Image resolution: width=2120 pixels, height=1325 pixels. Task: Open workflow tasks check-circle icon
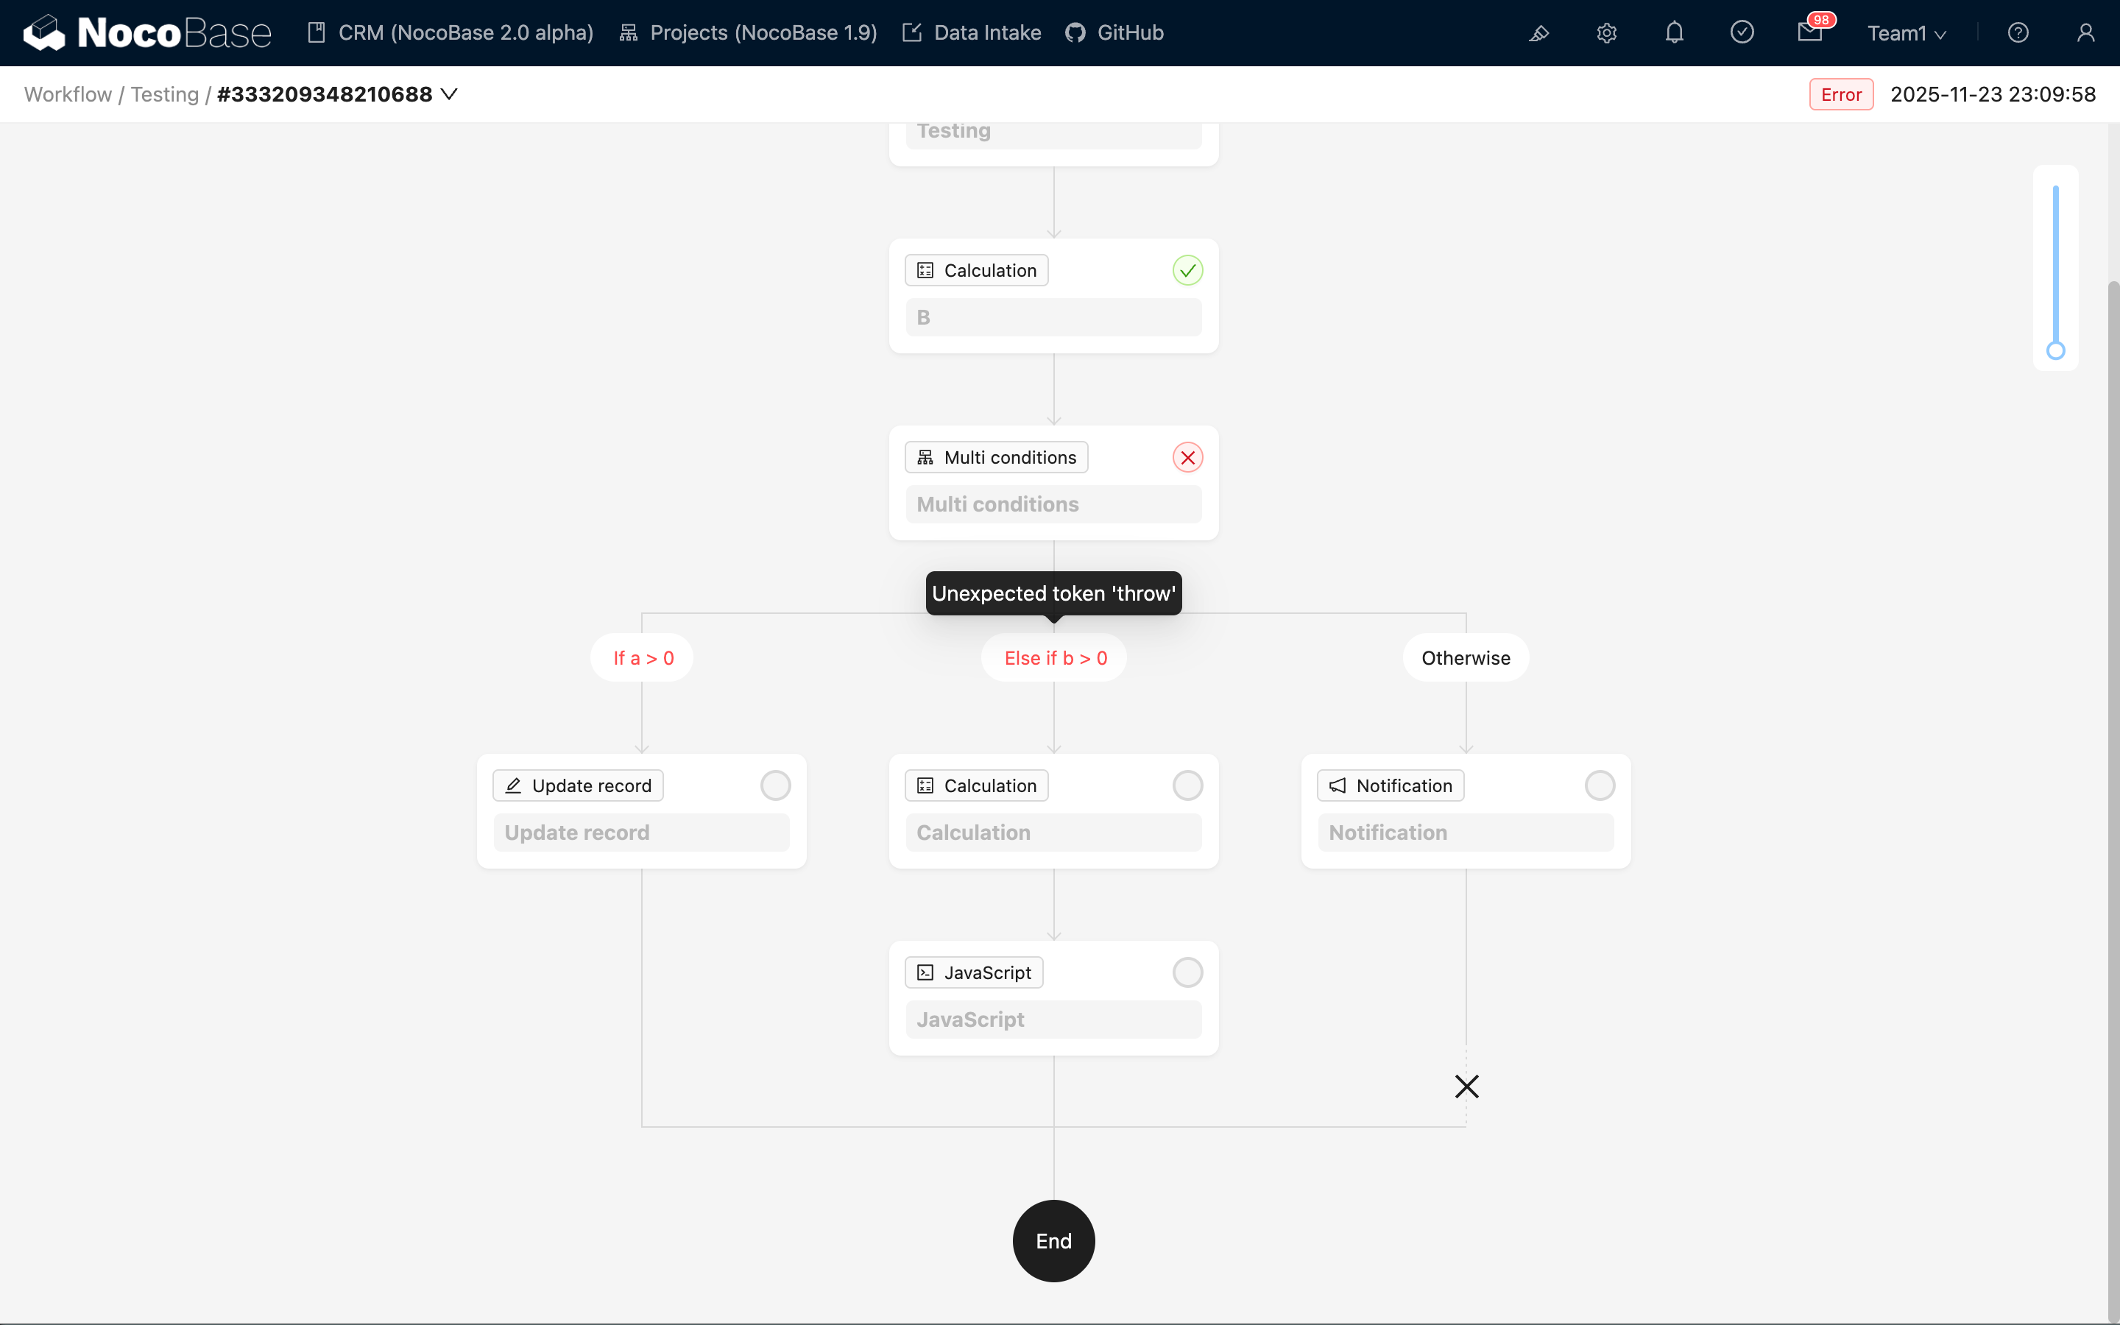tap(1742, 33)
